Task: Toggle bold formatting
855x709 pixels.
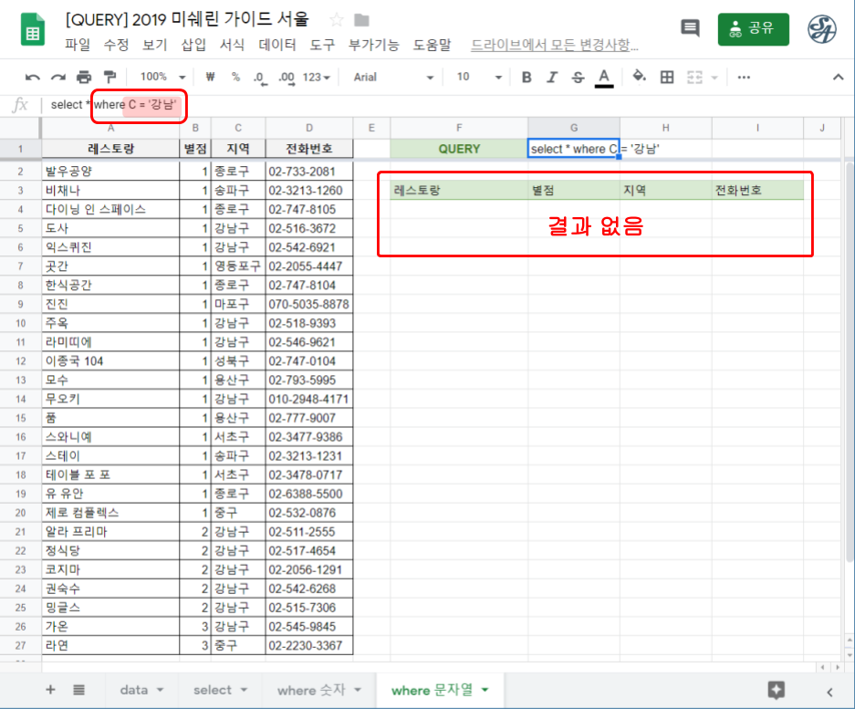Action: pyautogui.click(x=527, y=78)
